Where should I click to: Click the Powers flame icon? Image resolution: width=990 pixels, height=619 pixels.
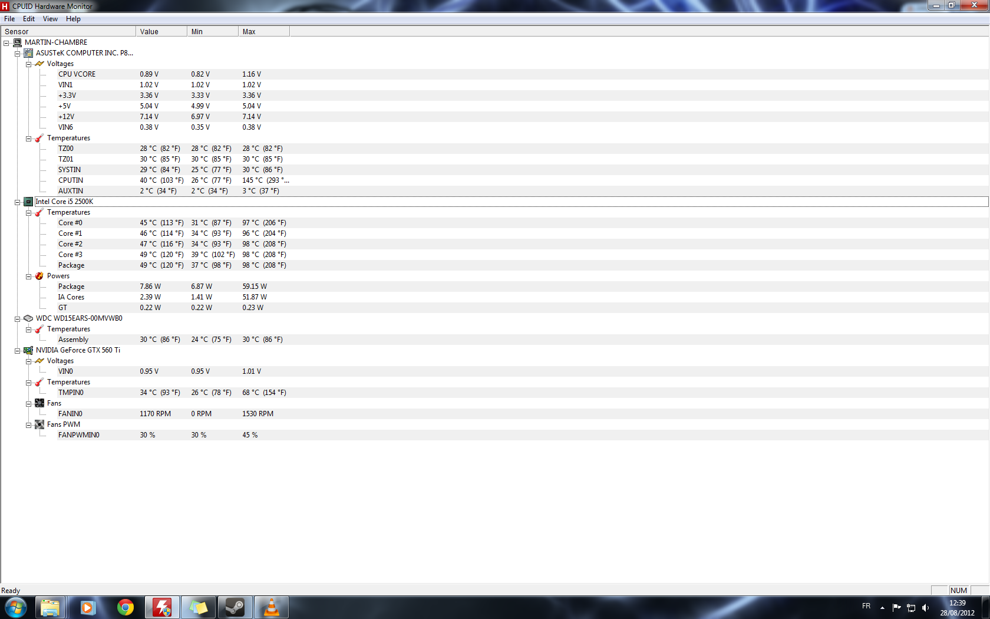coord(39,276)
